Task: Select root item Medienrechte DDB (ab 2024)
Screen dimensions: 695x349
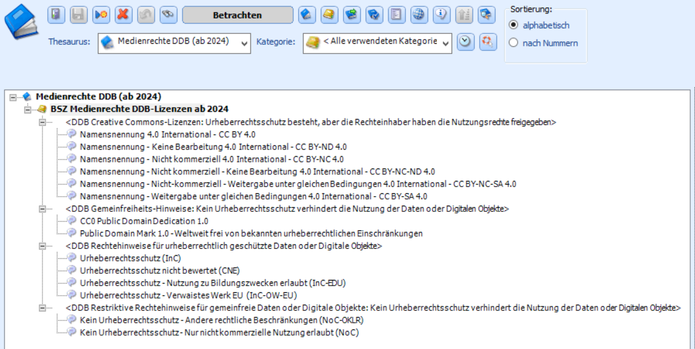Action: click(98, 96)
